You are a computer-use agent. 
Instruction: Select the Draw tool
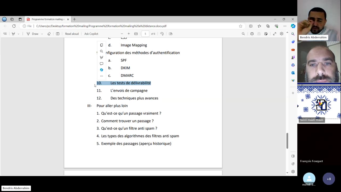(x=33, y=34)
